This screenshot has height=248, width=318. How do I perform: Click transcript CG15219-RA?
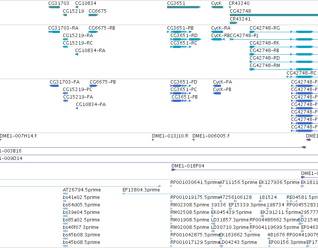coord(78,36)
